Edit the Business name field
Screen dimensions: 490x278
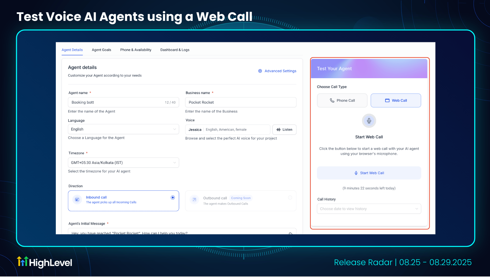tap(241, 102)
